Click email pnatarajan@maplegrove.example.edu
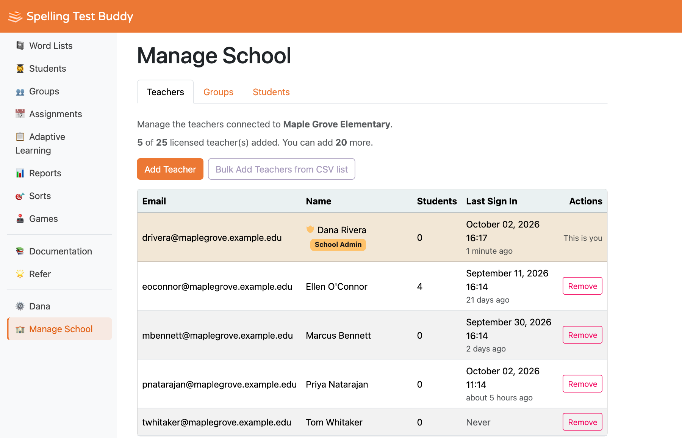This screenshot has height=438, width=682. 219,384
